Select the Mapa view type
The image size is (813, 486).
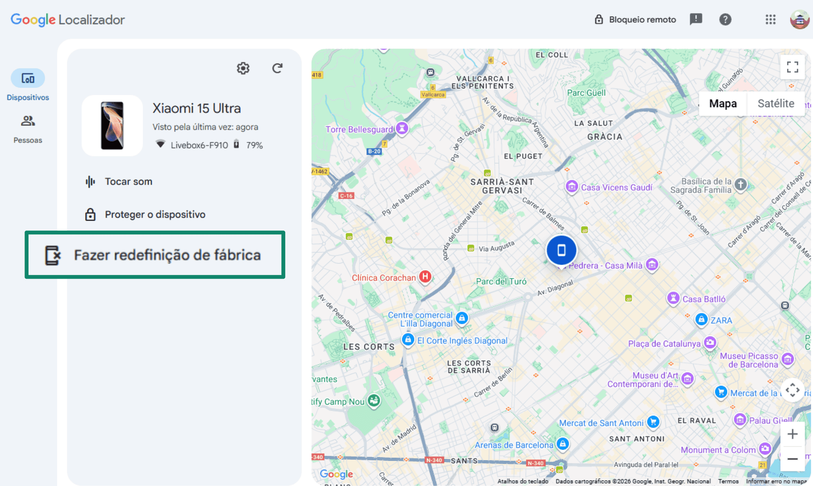click(x=723, y=103)
